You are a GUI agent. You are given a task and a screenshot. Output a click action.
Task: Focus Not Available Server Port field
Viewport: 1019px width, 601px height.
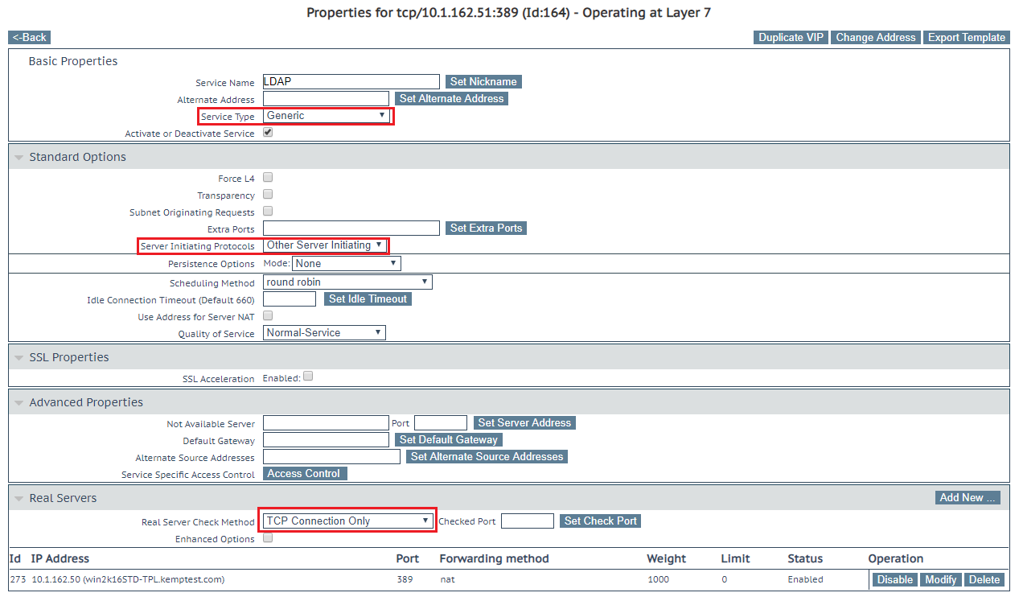(x=441, y=423)
